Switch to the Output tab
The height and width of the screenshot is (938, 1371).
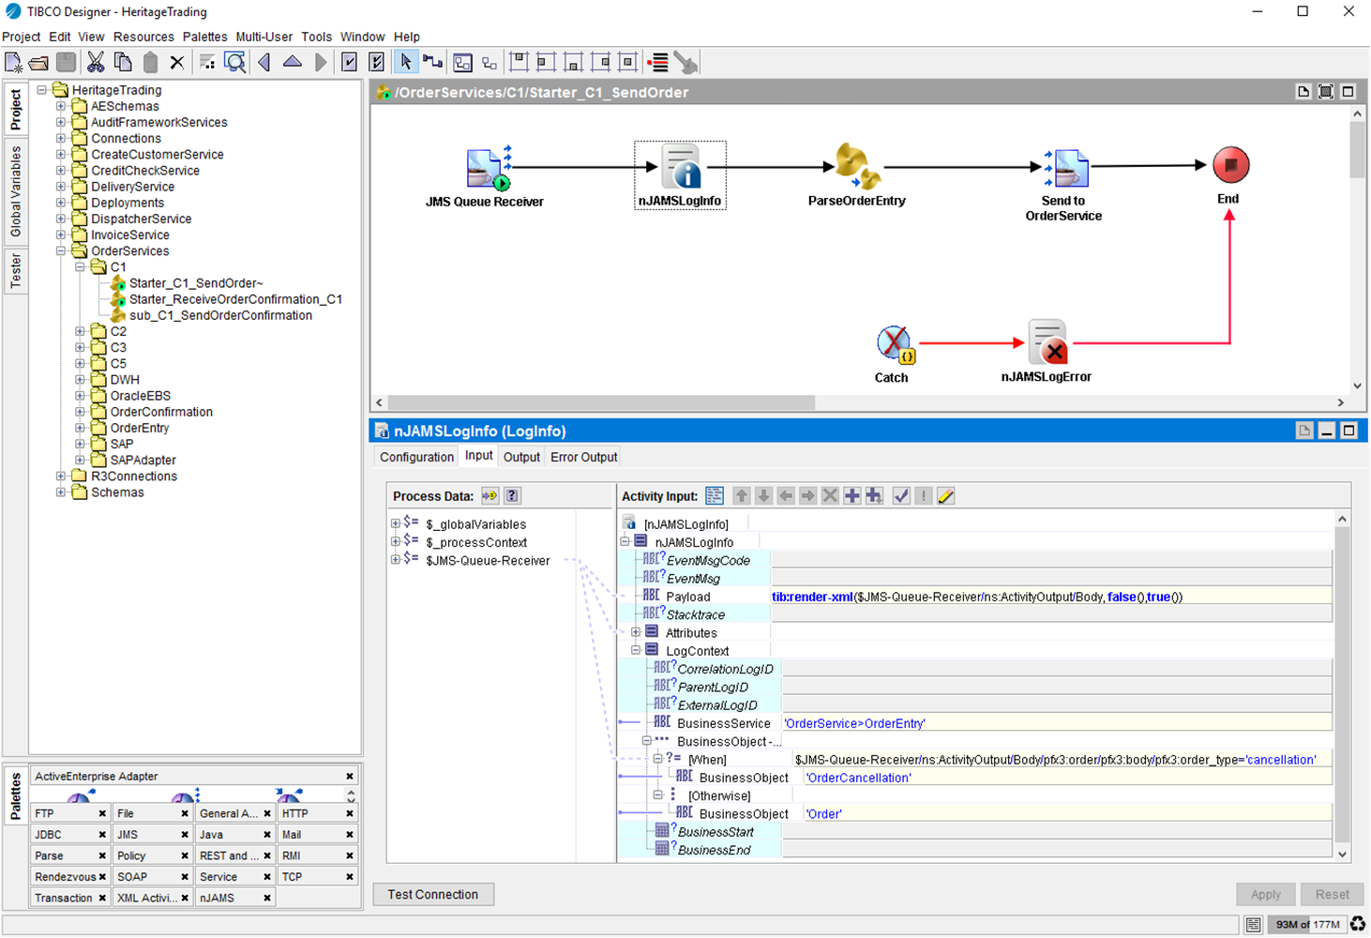coord(521,457)
